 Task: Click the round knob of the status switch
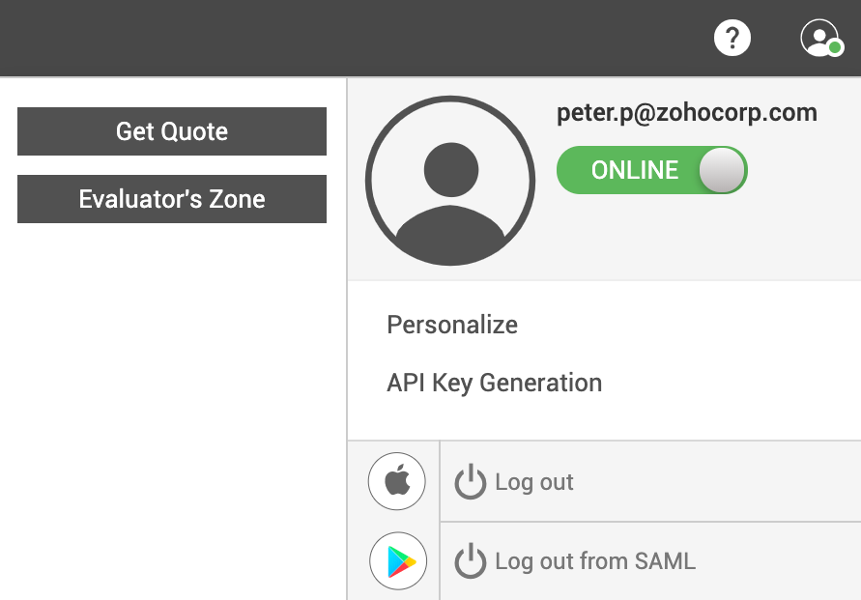pyautogui.click(x=721, y=170)
